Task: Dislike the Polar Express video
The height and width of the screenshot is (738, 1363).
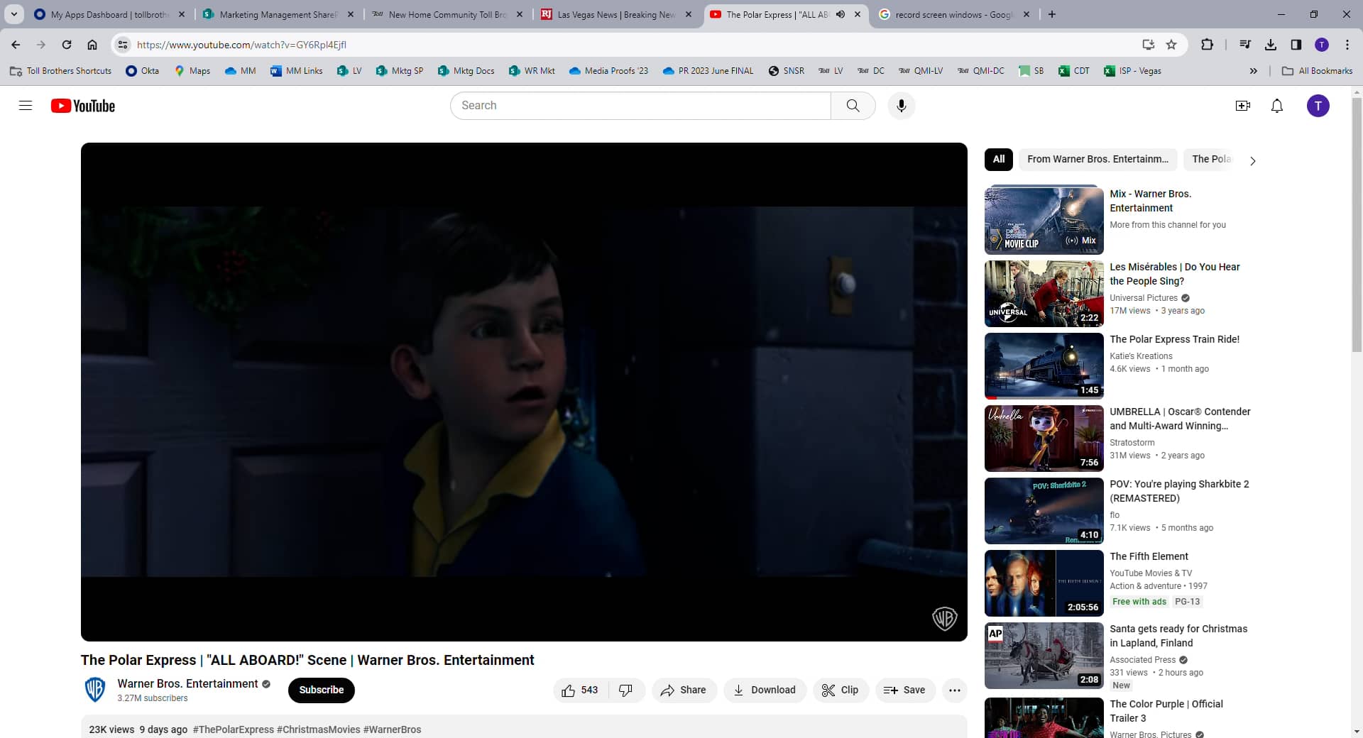Action: (x=624, y=690)
